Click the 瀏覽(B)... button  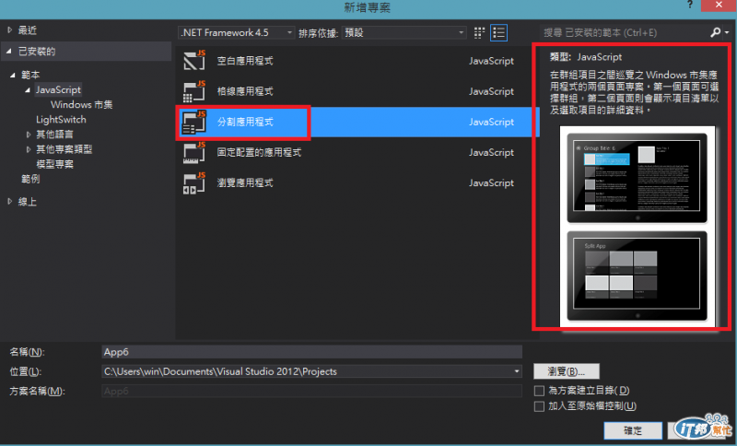tap(567, 371)
